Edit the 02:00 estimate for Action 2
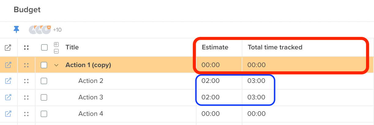Viewport: 374px width, 125px height. tap(211, 81)
